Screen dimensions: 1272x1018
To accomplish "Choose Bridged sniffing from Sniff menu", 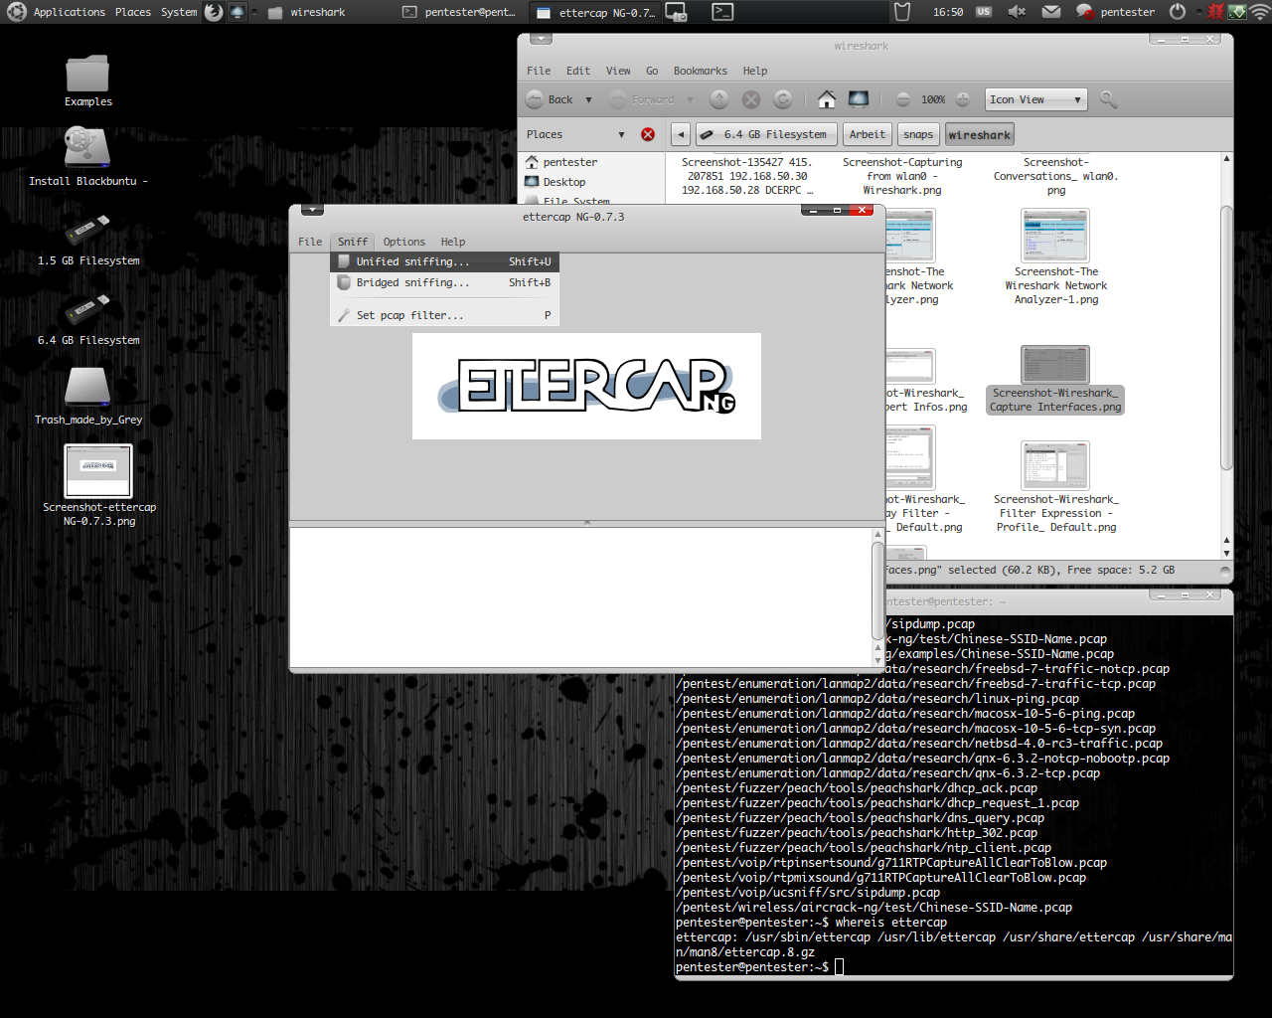I will coord(443,282).
